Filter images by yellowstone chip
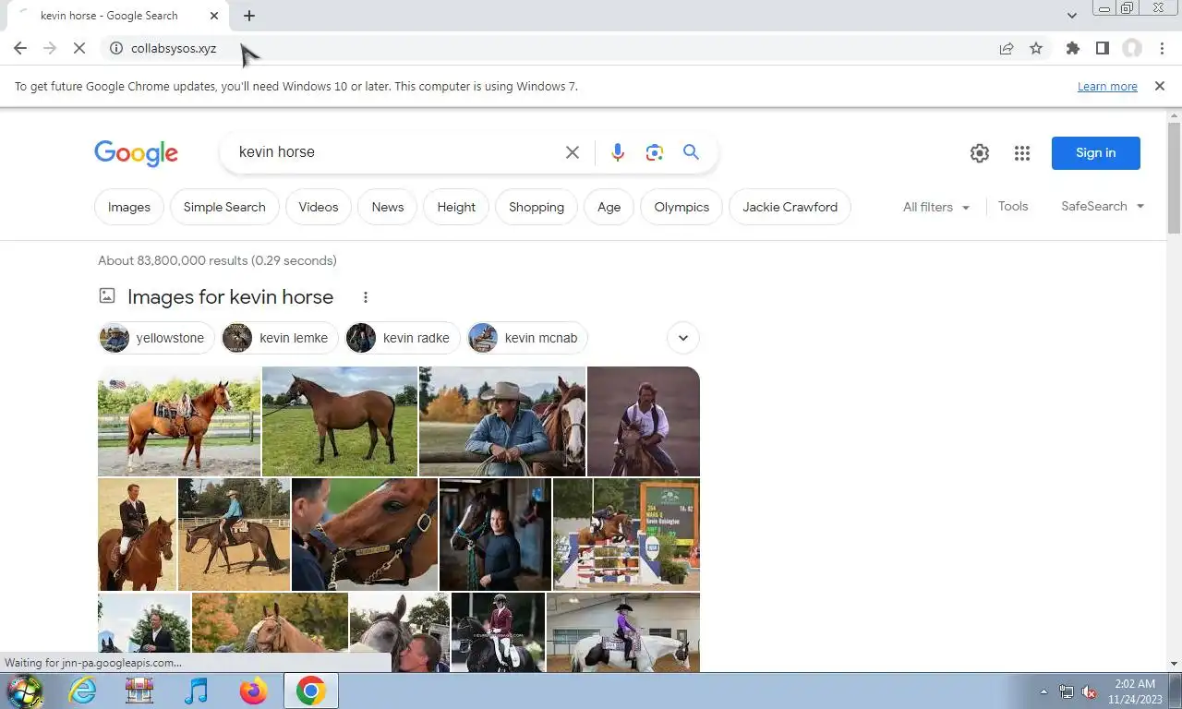 (x=156, y=338)
